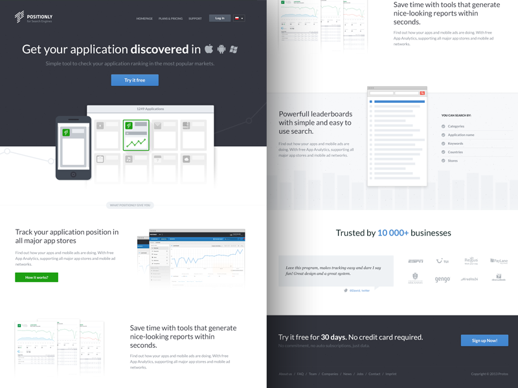Click the green How it works? button
Viewport: 518px width, 388px height.
tap(37, 277)
